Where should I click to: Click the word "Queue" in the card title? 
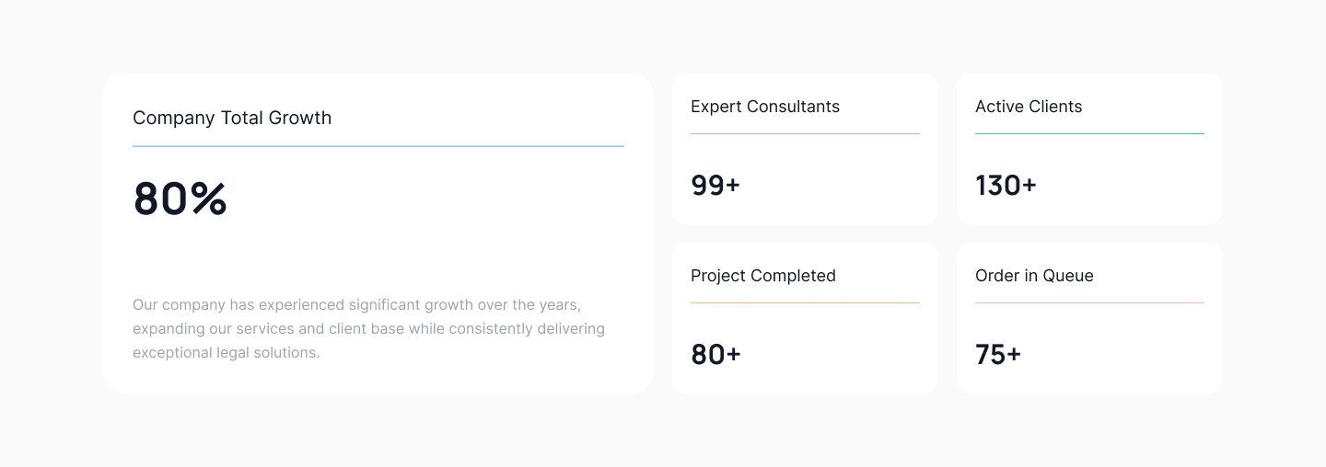[1068, 276]
